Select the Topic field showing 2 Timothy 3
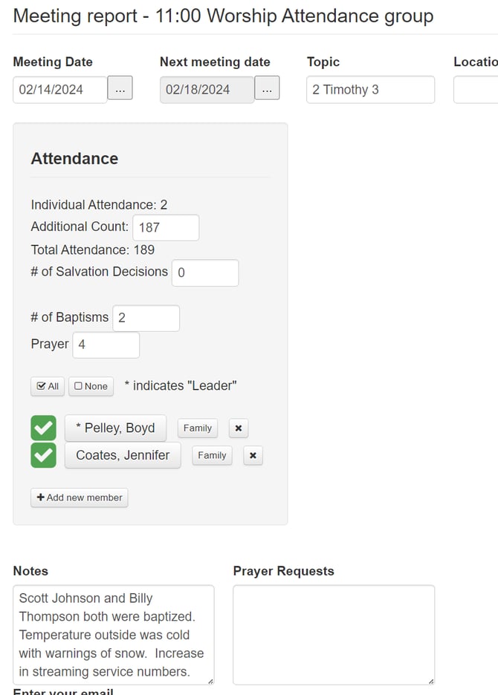Image resolution: width=498 pixels, height=695 pixels. pos(370,89)
